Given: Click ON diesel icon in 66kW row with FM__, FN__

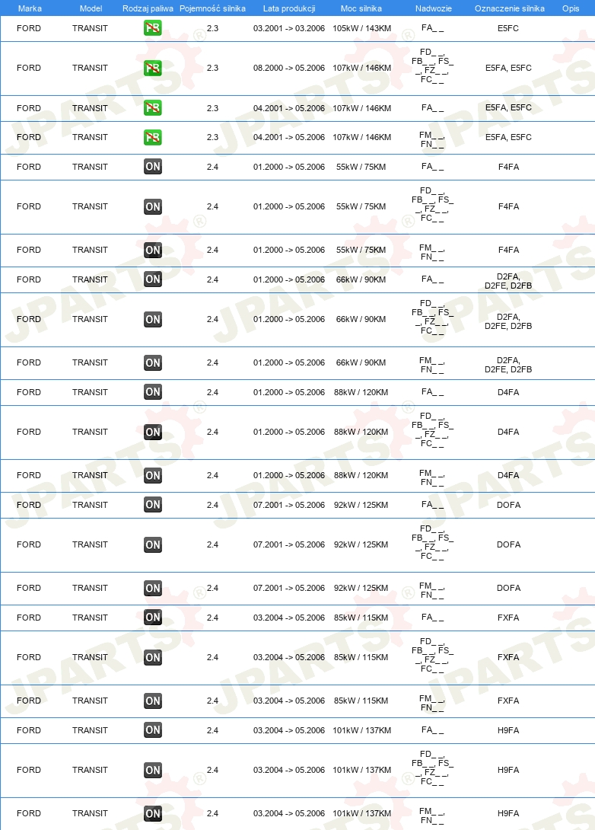Looking at the screenshot, I should tap(153, 362).
